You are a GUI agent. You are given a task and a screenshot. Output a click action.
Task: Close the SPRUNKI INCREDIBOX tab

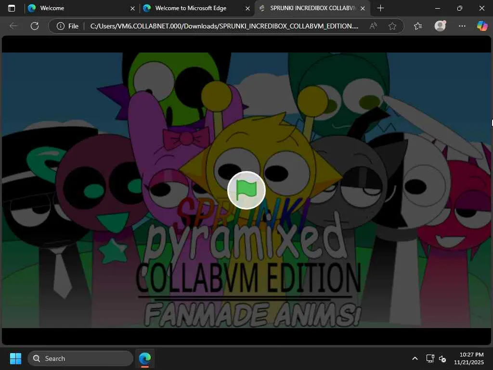coord(363,9)
